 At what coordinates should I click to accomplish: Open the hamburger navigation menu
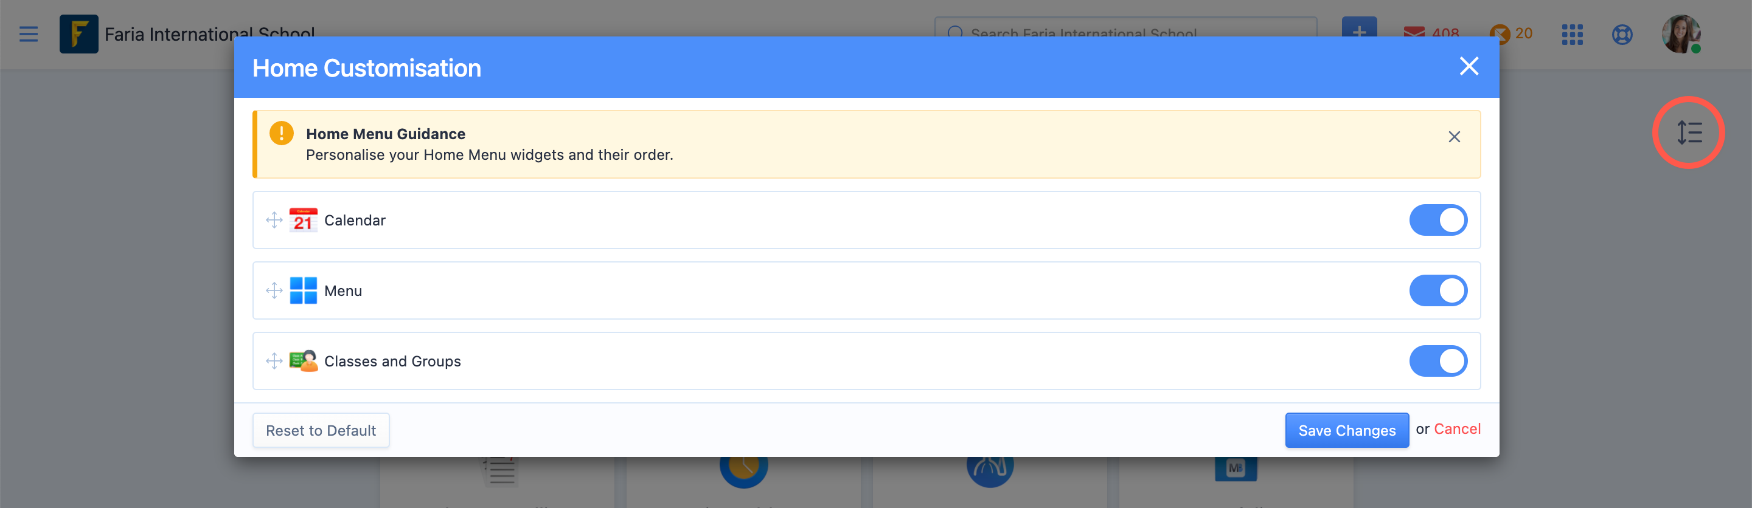click(x=29, y=34)
